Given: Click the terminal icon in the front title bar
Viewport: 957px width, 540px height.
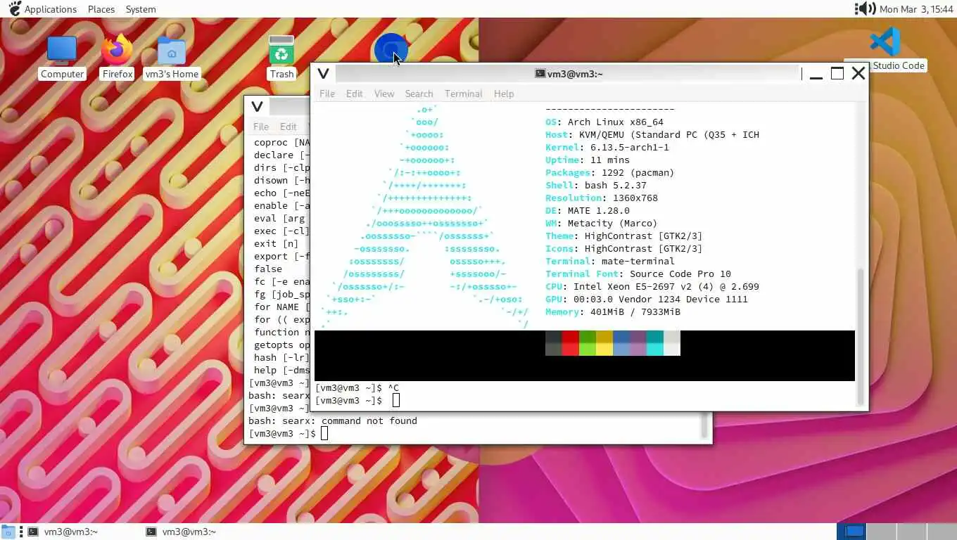Looking at the screenshot, I should tap(540, 74).
